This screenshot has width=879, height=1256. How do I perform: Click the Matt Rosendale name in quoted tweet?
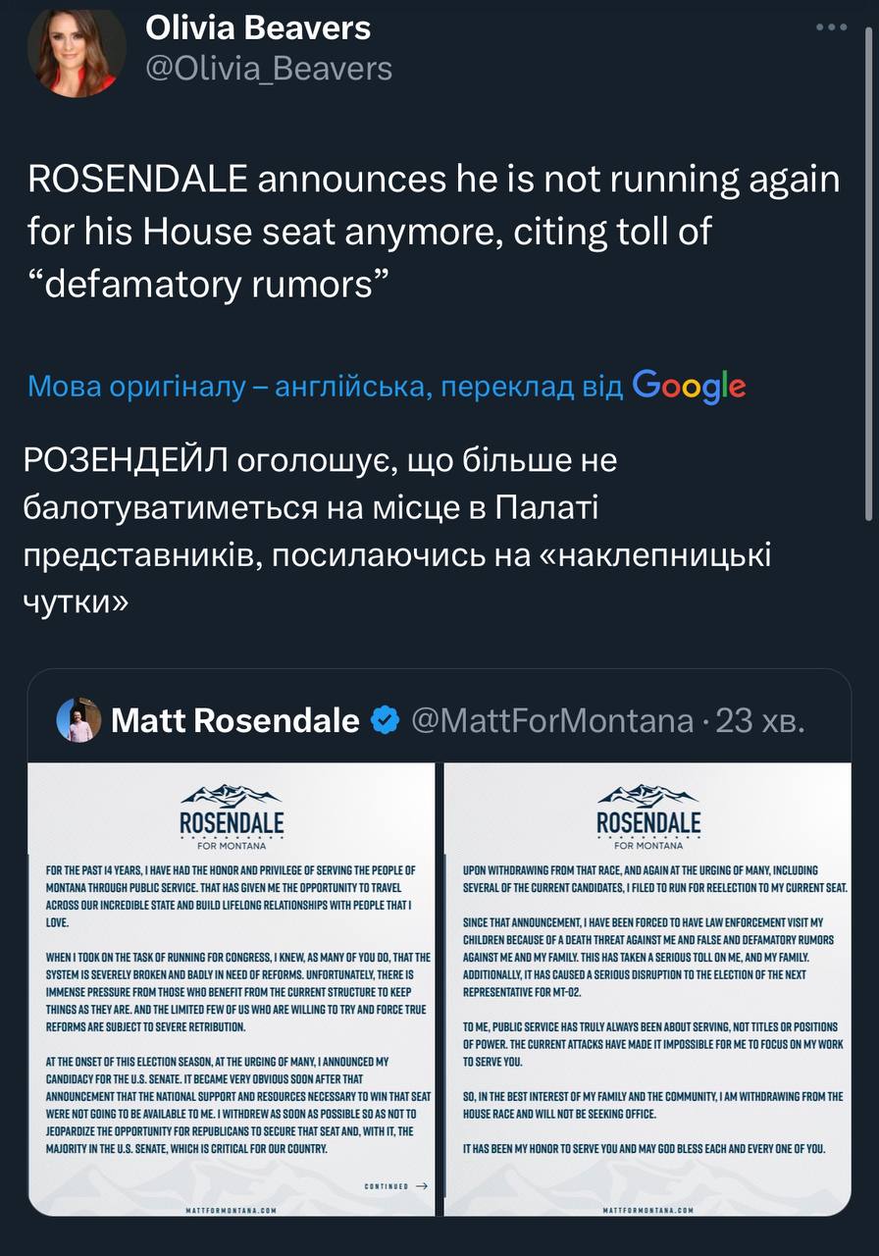235,721
